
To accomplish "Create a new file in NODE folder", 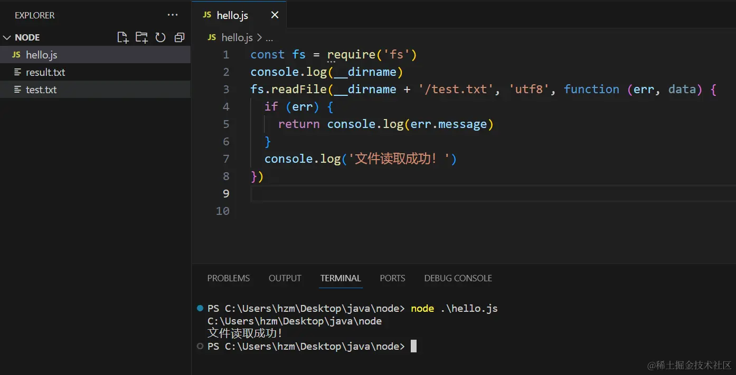I will (x=122, y=37).
